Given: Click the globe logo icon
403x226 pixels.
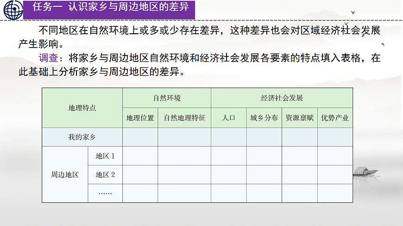Looking at the screenshot, I should tap(13, 10).
